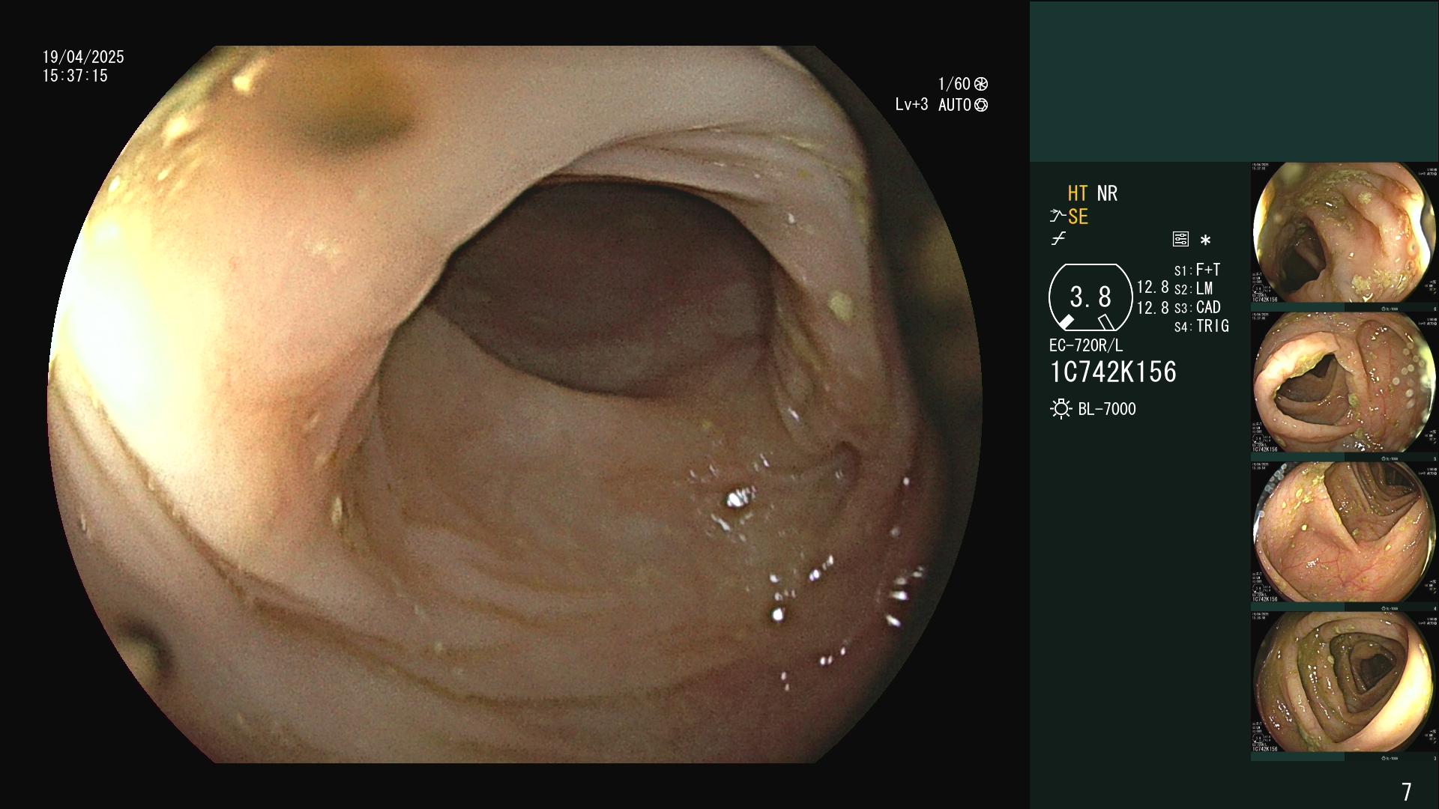Screen dimensions: 1439x809
Task: Click the BL-7000 light source label
Action: (1107, 409)
